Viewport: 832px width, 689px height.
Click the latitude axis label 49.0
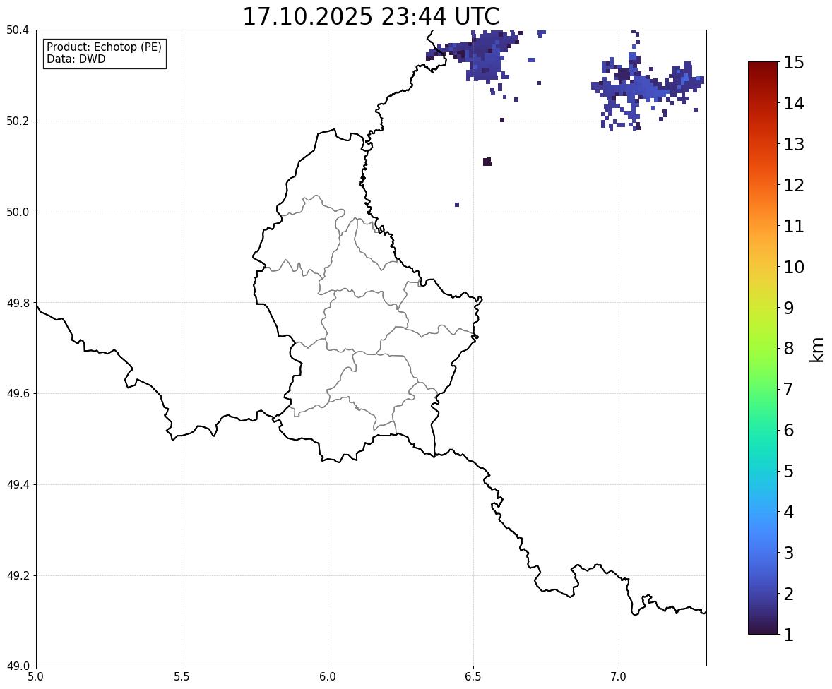coord(18,666)
